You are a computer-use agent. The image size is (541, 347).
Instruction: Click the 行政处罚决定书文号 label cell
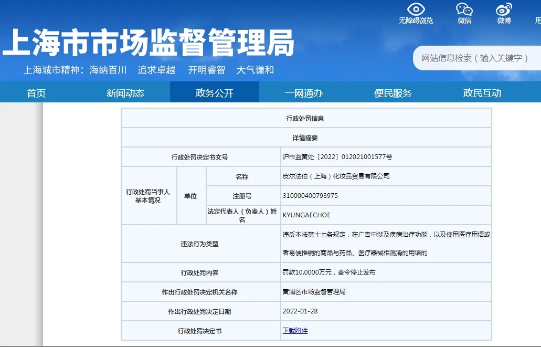coord(201,157)
